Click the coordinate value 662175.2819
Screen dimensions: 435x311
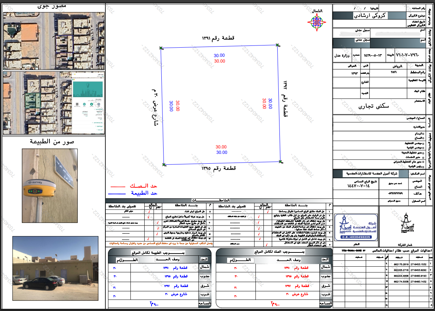tap(402, 264)
